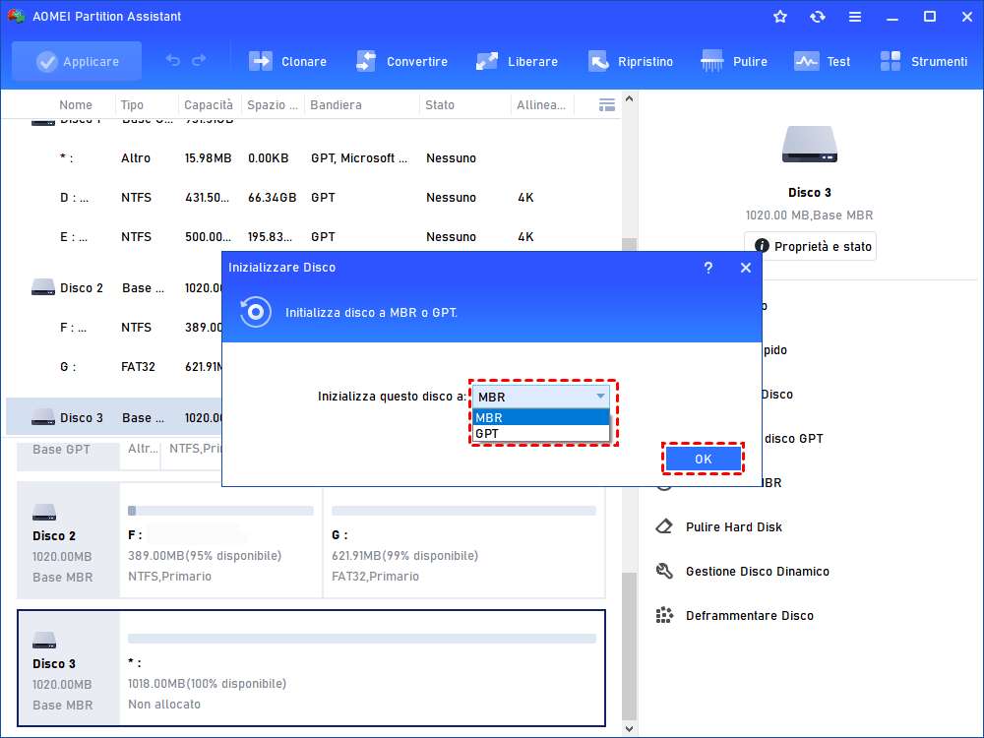Select the G: FAT32 partition row

click(114, 367)
